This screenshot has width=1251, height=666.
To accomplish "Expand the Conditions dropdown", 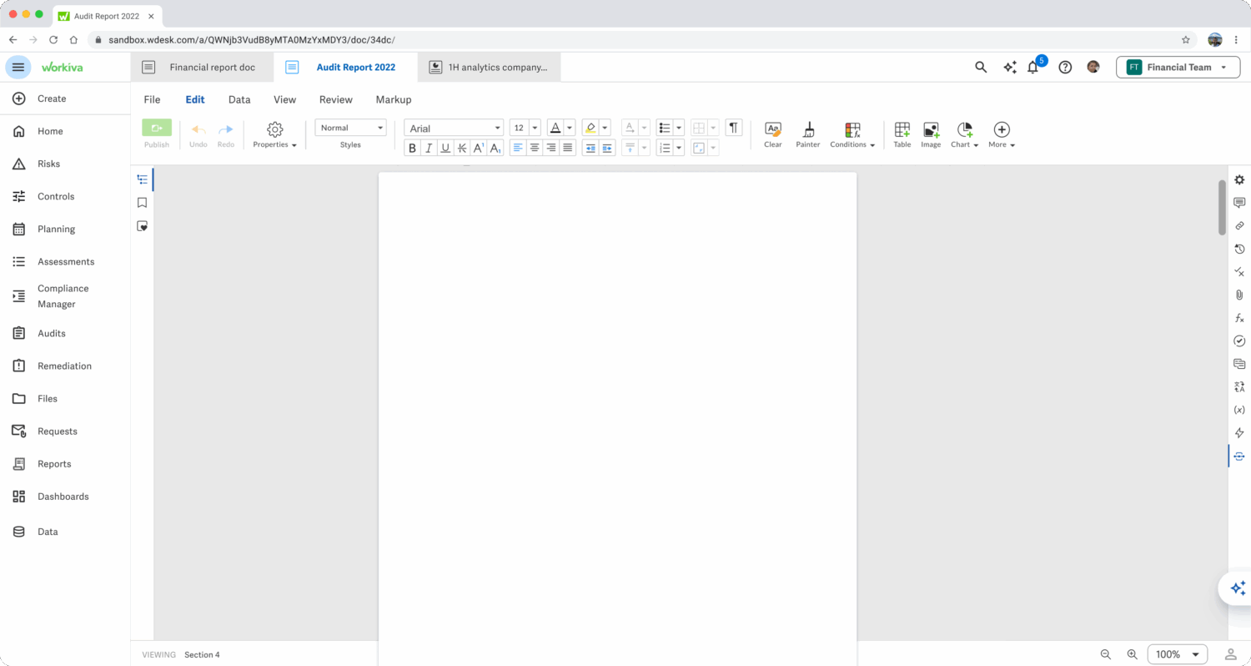I will [852, 134].
